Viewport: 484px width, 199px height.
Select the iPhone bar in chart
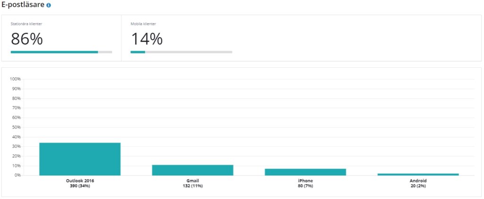[305, 172]
